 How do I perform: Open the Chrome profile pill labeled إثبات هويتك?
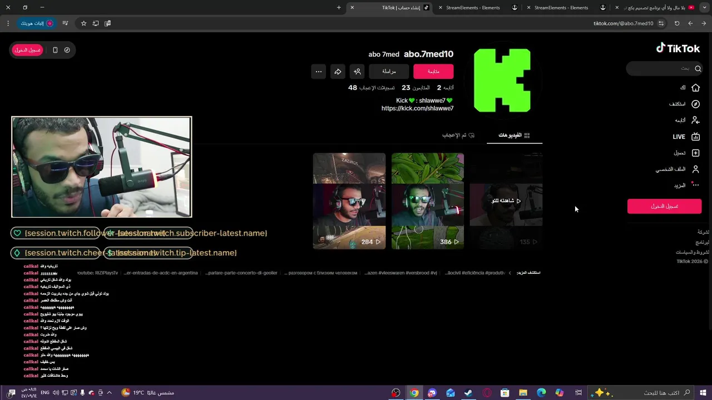[x=36, y=23]
